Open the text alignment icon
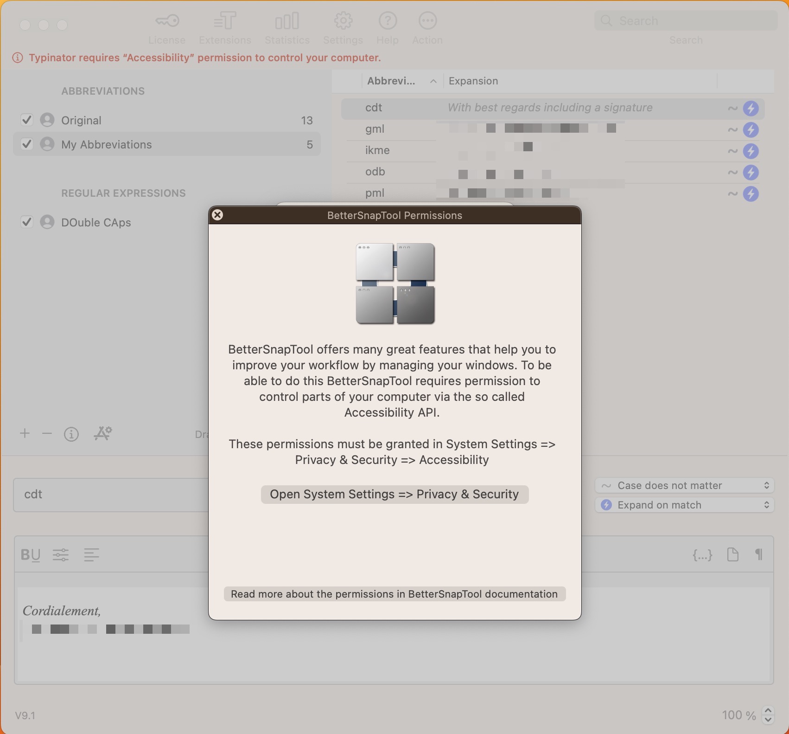Screen dimensions: 789x734 [91, 555]
